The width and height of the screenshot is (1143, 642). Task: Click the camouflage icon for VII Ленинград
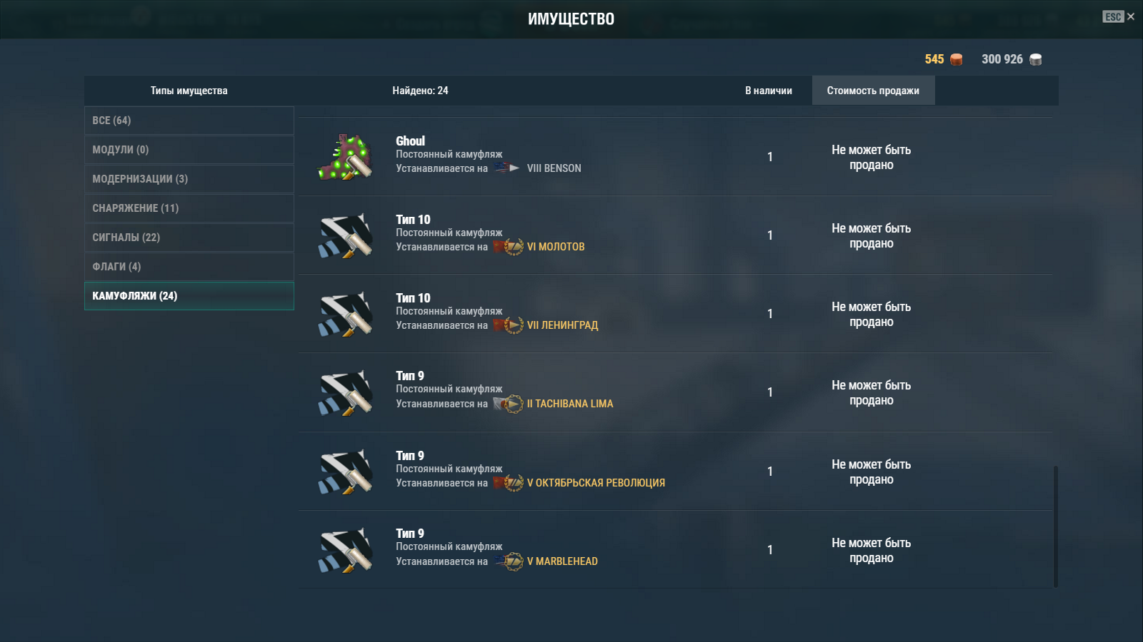tap(345, 314)
